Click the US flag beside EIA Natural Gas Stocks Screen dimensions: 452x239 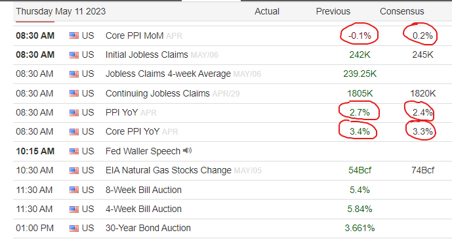[x=73, y=170]
